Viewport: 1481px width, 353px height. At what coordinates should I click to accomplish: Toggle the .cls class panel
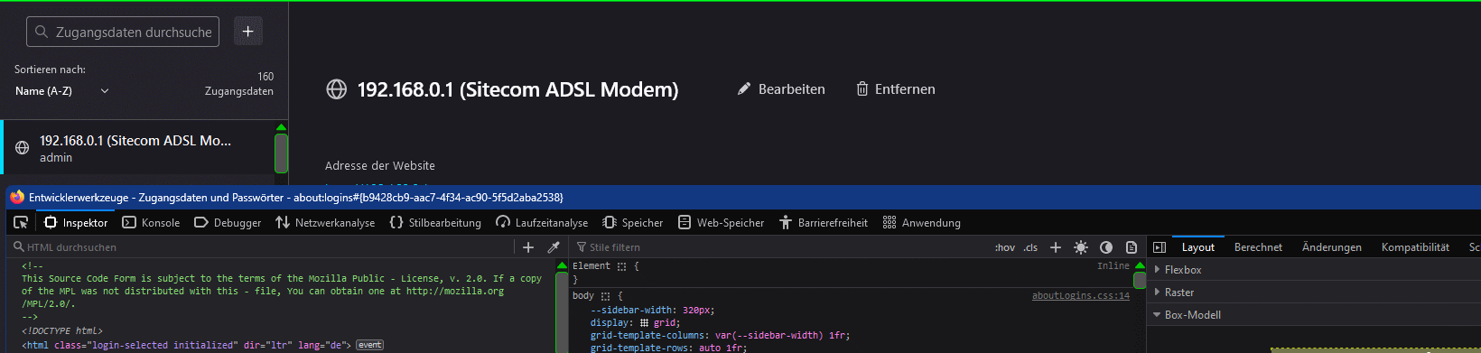point(1030,247)
